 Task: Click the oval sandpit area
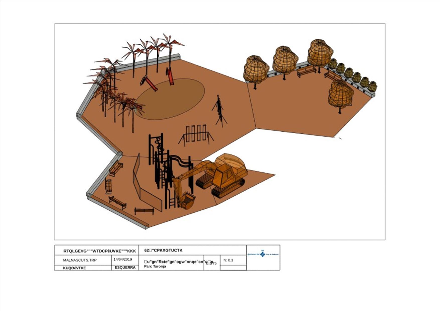pyautogui.click(x=170, y=99)
